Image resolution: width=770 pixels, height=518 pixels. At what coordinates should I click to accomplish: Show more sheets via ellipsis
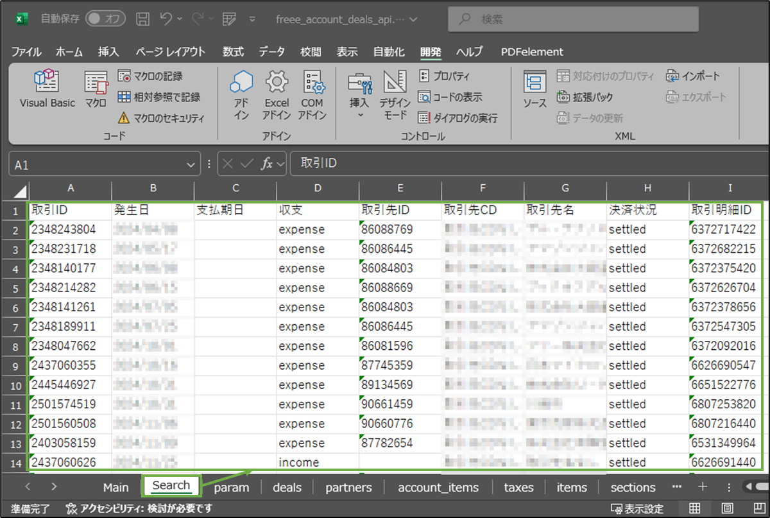point(677,487)
